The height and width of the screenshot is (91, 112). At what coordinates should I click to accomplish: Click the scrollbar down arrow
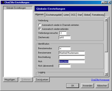(x=106, y=74)
